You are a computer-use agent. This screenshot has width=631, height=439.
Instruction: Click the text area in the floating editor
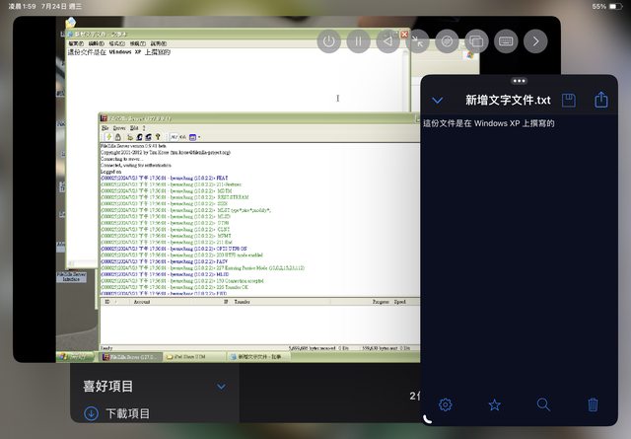(519, 247)
